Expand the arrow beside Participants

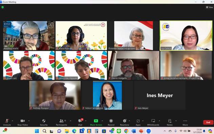click(x=71, y=121)
